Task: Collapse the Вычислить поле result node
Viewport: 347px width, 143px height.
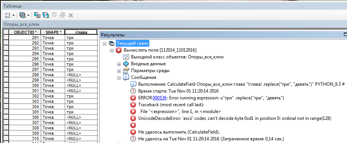Action: [112, 50]
